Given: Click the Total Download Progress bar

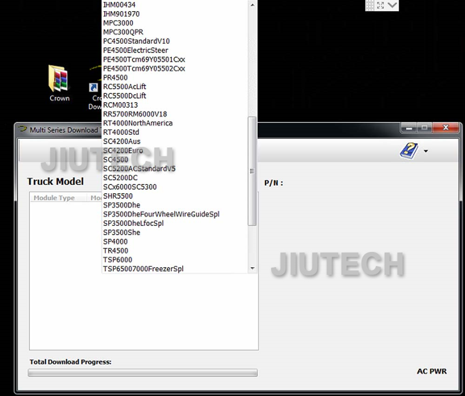Looking at the screenshot, I should pos(142,373).
